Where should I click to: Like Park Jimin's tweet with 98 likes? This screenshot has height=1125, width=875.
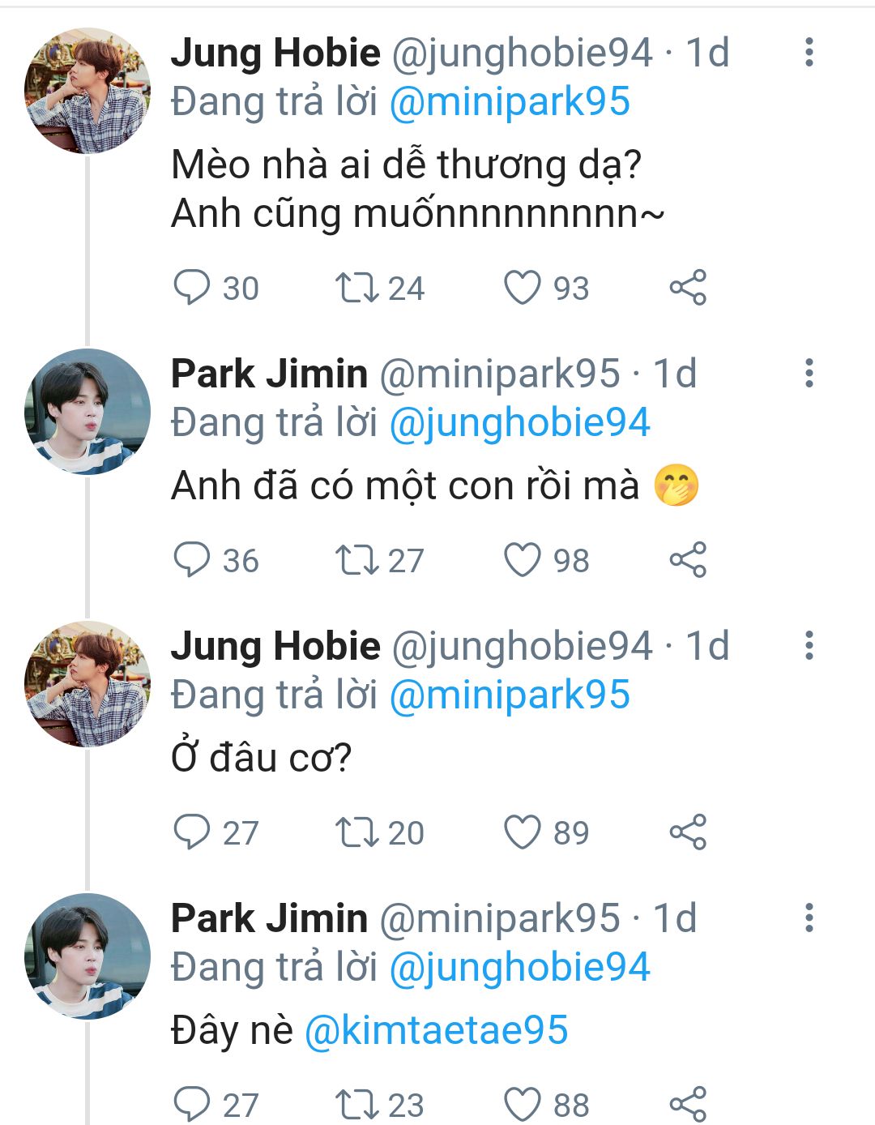(523, 560)
